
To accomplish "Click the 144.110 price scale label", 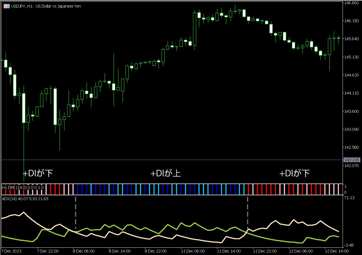I will point(352,93).
